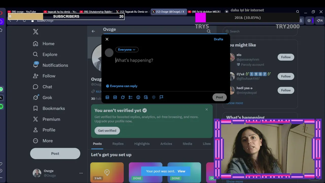Follow the Ufuk account
Screen dimensions: 325x183
point(286,76)
